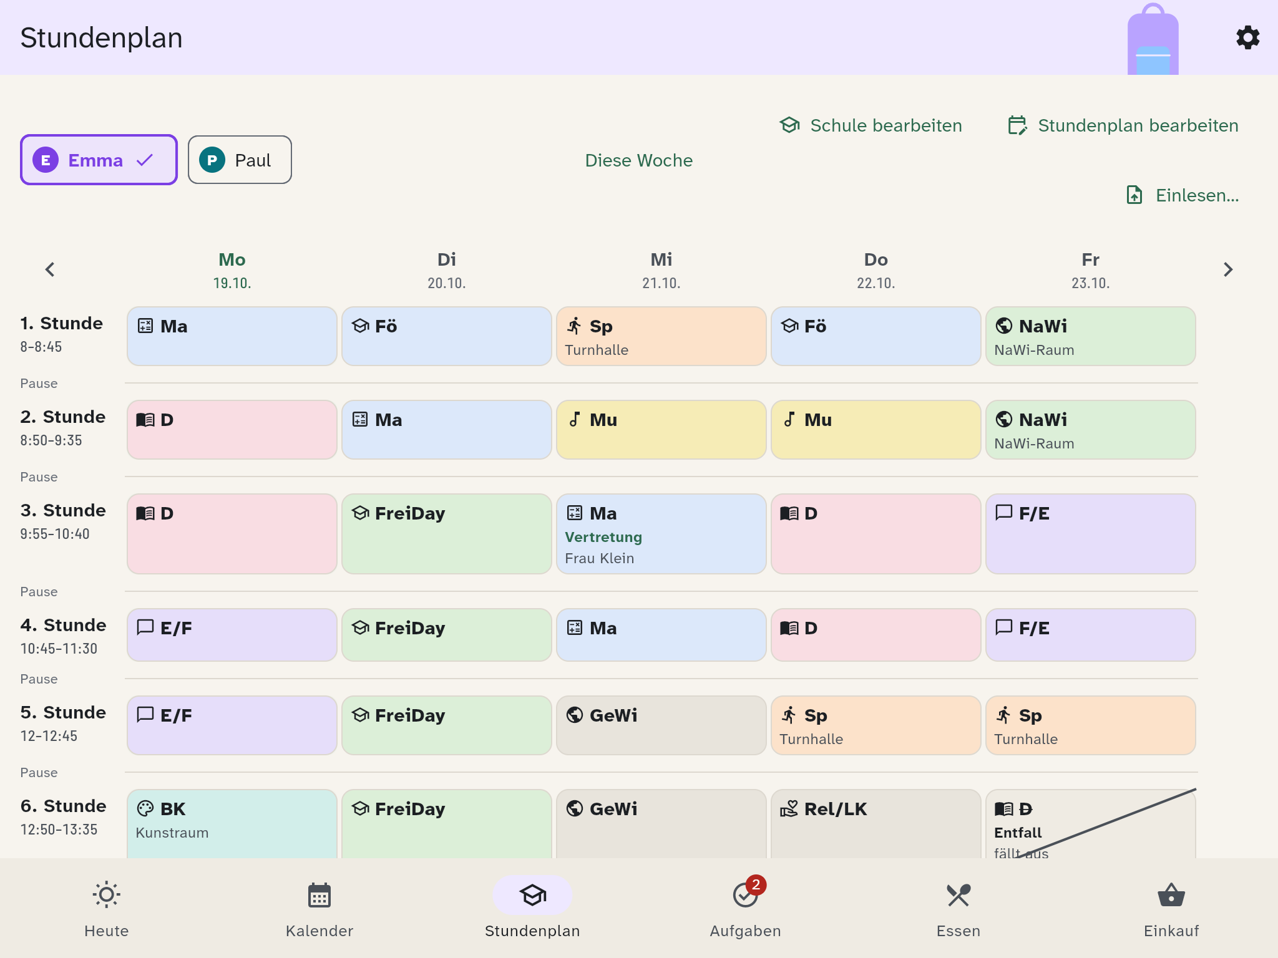
Task: Open Heute tab sun icon
Action: point(107,895)
